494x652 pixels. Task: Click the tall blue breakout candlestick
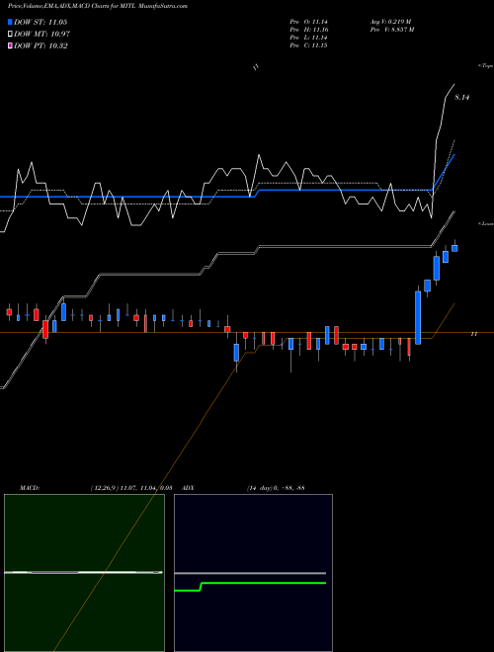pyautogui.click(x=418, y=317)
